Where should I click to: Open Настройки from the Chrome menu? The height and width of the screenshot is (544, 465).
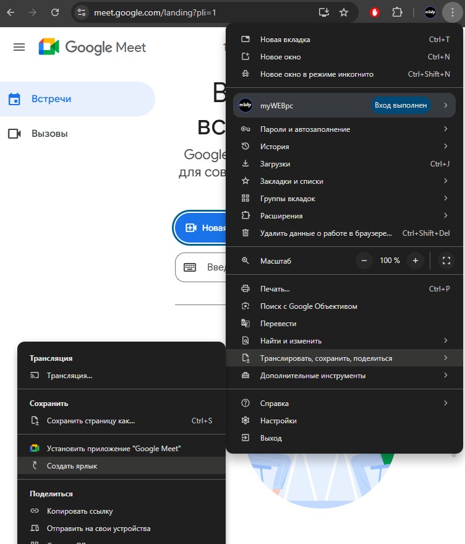(x=345, y=420)
